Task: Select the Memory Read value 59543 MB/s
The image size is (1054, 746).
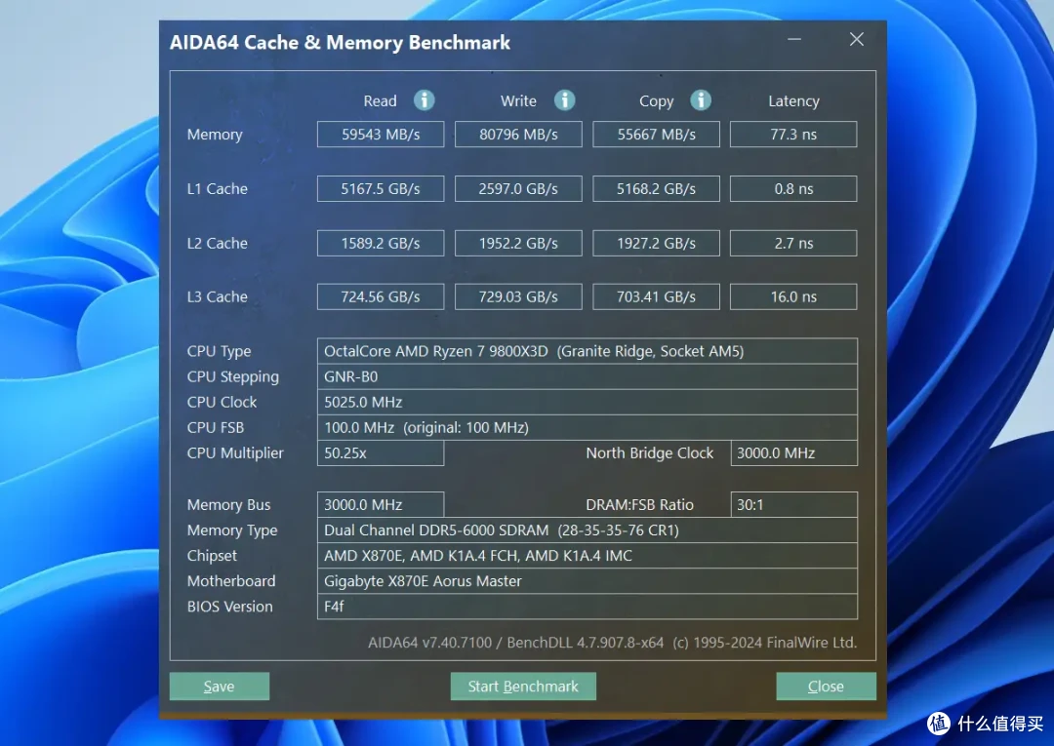Action: click(x=381, y=135)
